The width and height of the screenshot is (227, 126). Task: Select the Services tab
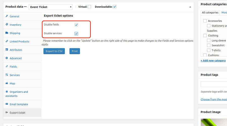coord(22,75)
